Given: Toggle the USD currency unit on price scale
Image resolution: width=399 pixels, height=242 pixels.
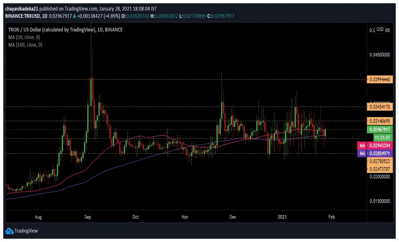Looking at the screenshot, I should [379, 29].
